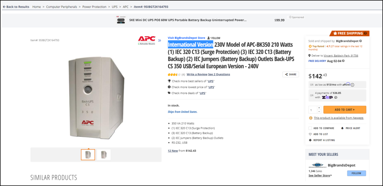Change delivery address Vincent, Baldwin Park
This screenshot has width=383, height=186.
coord(341,56)
